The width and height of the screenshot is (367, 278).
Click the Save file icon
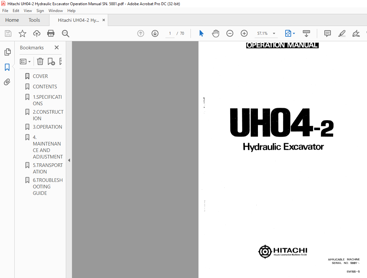click(8, 33)
